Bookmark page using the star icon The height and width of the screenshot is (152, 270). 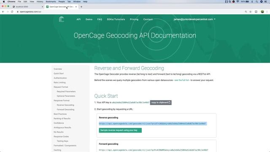251,12
